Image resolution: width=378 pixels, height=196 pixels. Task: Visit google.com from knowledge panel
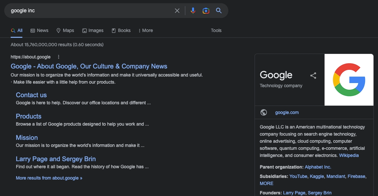pyautogui.click(x=287, y=112)
